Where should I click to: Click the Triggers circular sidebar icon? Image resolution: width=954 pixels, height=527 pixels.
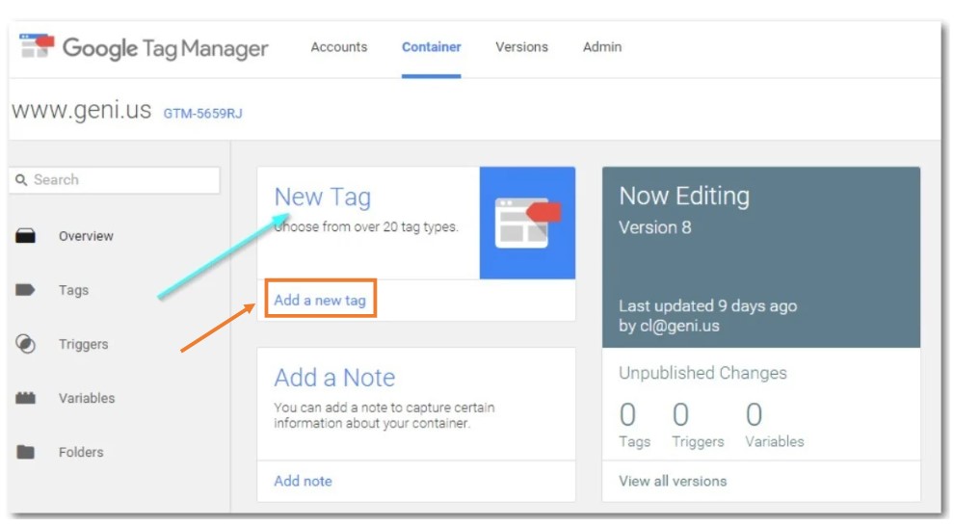[25, 344]
